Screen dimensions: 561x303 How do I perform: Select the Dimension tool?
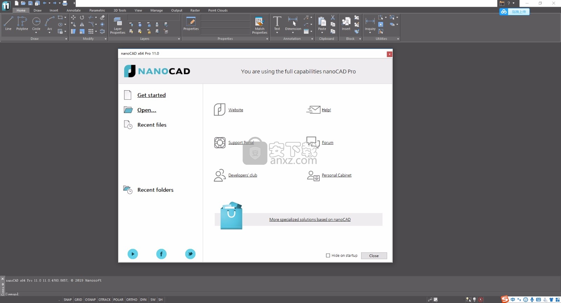point(293,24)
